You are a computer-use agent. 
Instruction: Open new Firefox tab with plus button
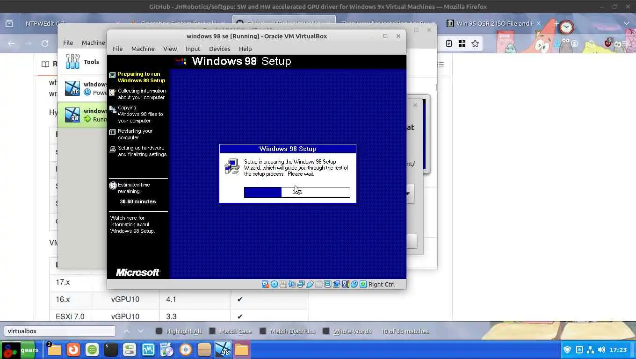coord(556,23)
